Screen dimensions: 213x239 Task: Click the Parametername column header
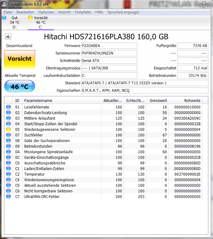coord(62,101)
